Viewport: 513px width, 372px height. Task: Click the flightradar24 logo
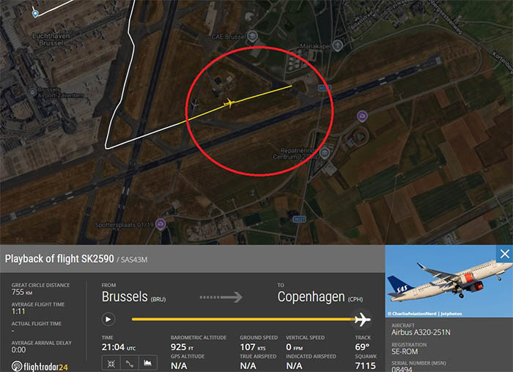(40, 366)
